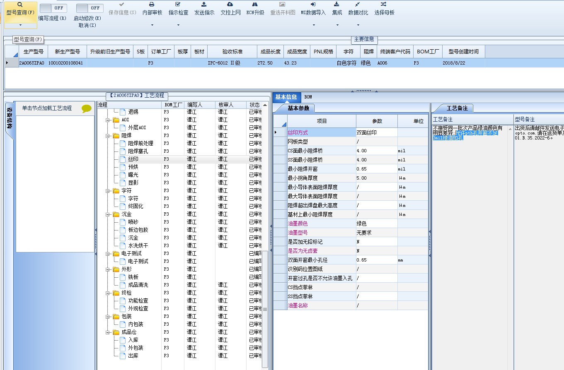Collapse the 外形 folder node

tap(108, 269)
